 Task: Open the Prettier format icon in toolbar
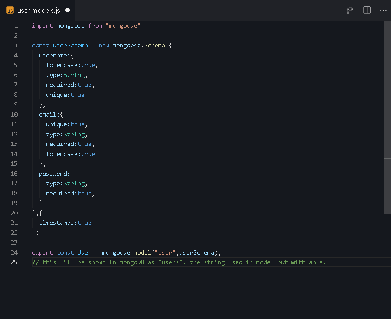[350, 10]
